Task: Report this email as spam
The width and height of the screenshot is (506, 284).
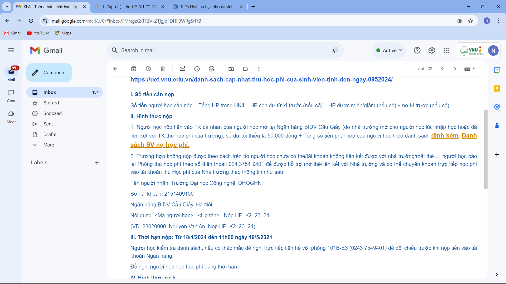Action: click(x=148, y=69)
